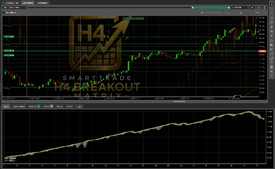This screenshot has height=169, width=275.
Task: Stop the backtest with the stop button
Action: pyautogui.click(x=258, y=7)
